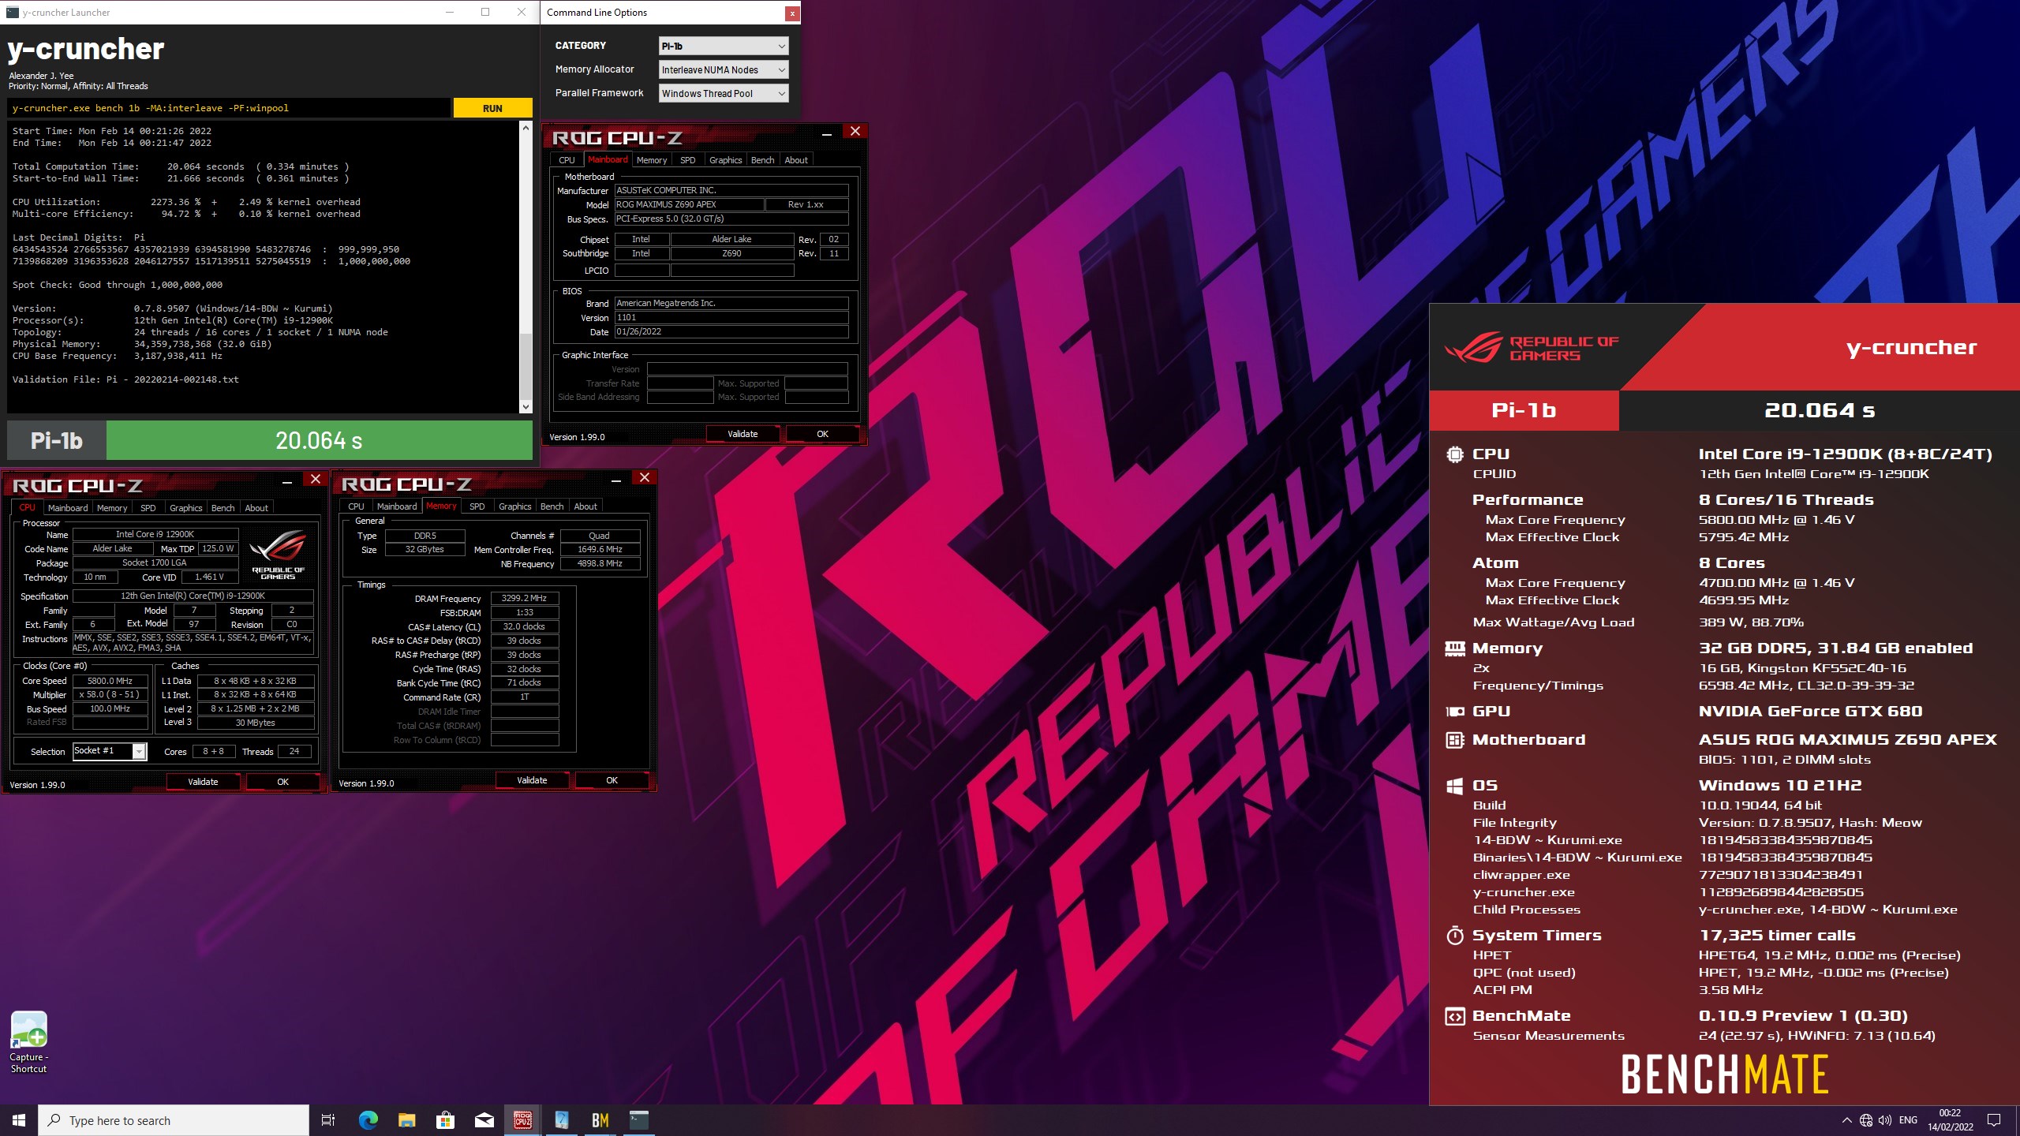Click Validate in CPU-Z Memory window
The image size is (2020, 1136).
(x=532, y=780)
